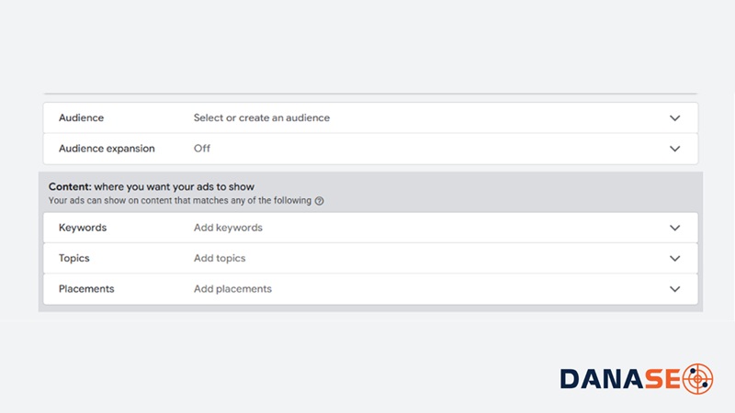Click the 'Content: where you want your ads to show' heading
The image size is (735, 413).
tap(152, 186)
